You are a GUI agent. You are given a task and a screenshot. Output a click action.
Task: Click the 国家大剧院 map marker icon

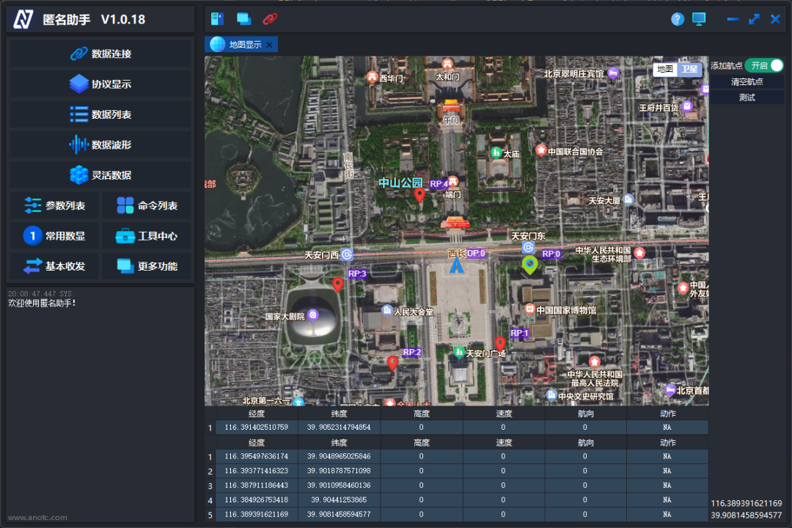pyautogui.click(x=312, y=315)
